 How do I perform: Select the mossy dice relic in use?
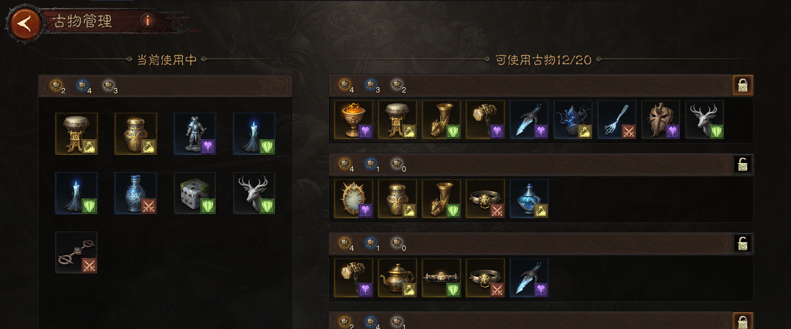tap(195, 193)
